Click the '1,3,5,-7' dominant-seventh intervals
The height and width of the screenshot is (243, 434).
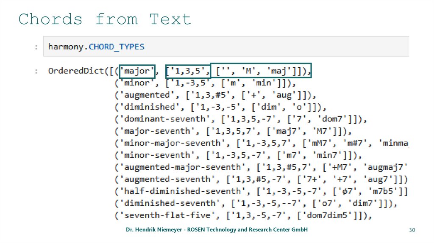tap(251, 119)
